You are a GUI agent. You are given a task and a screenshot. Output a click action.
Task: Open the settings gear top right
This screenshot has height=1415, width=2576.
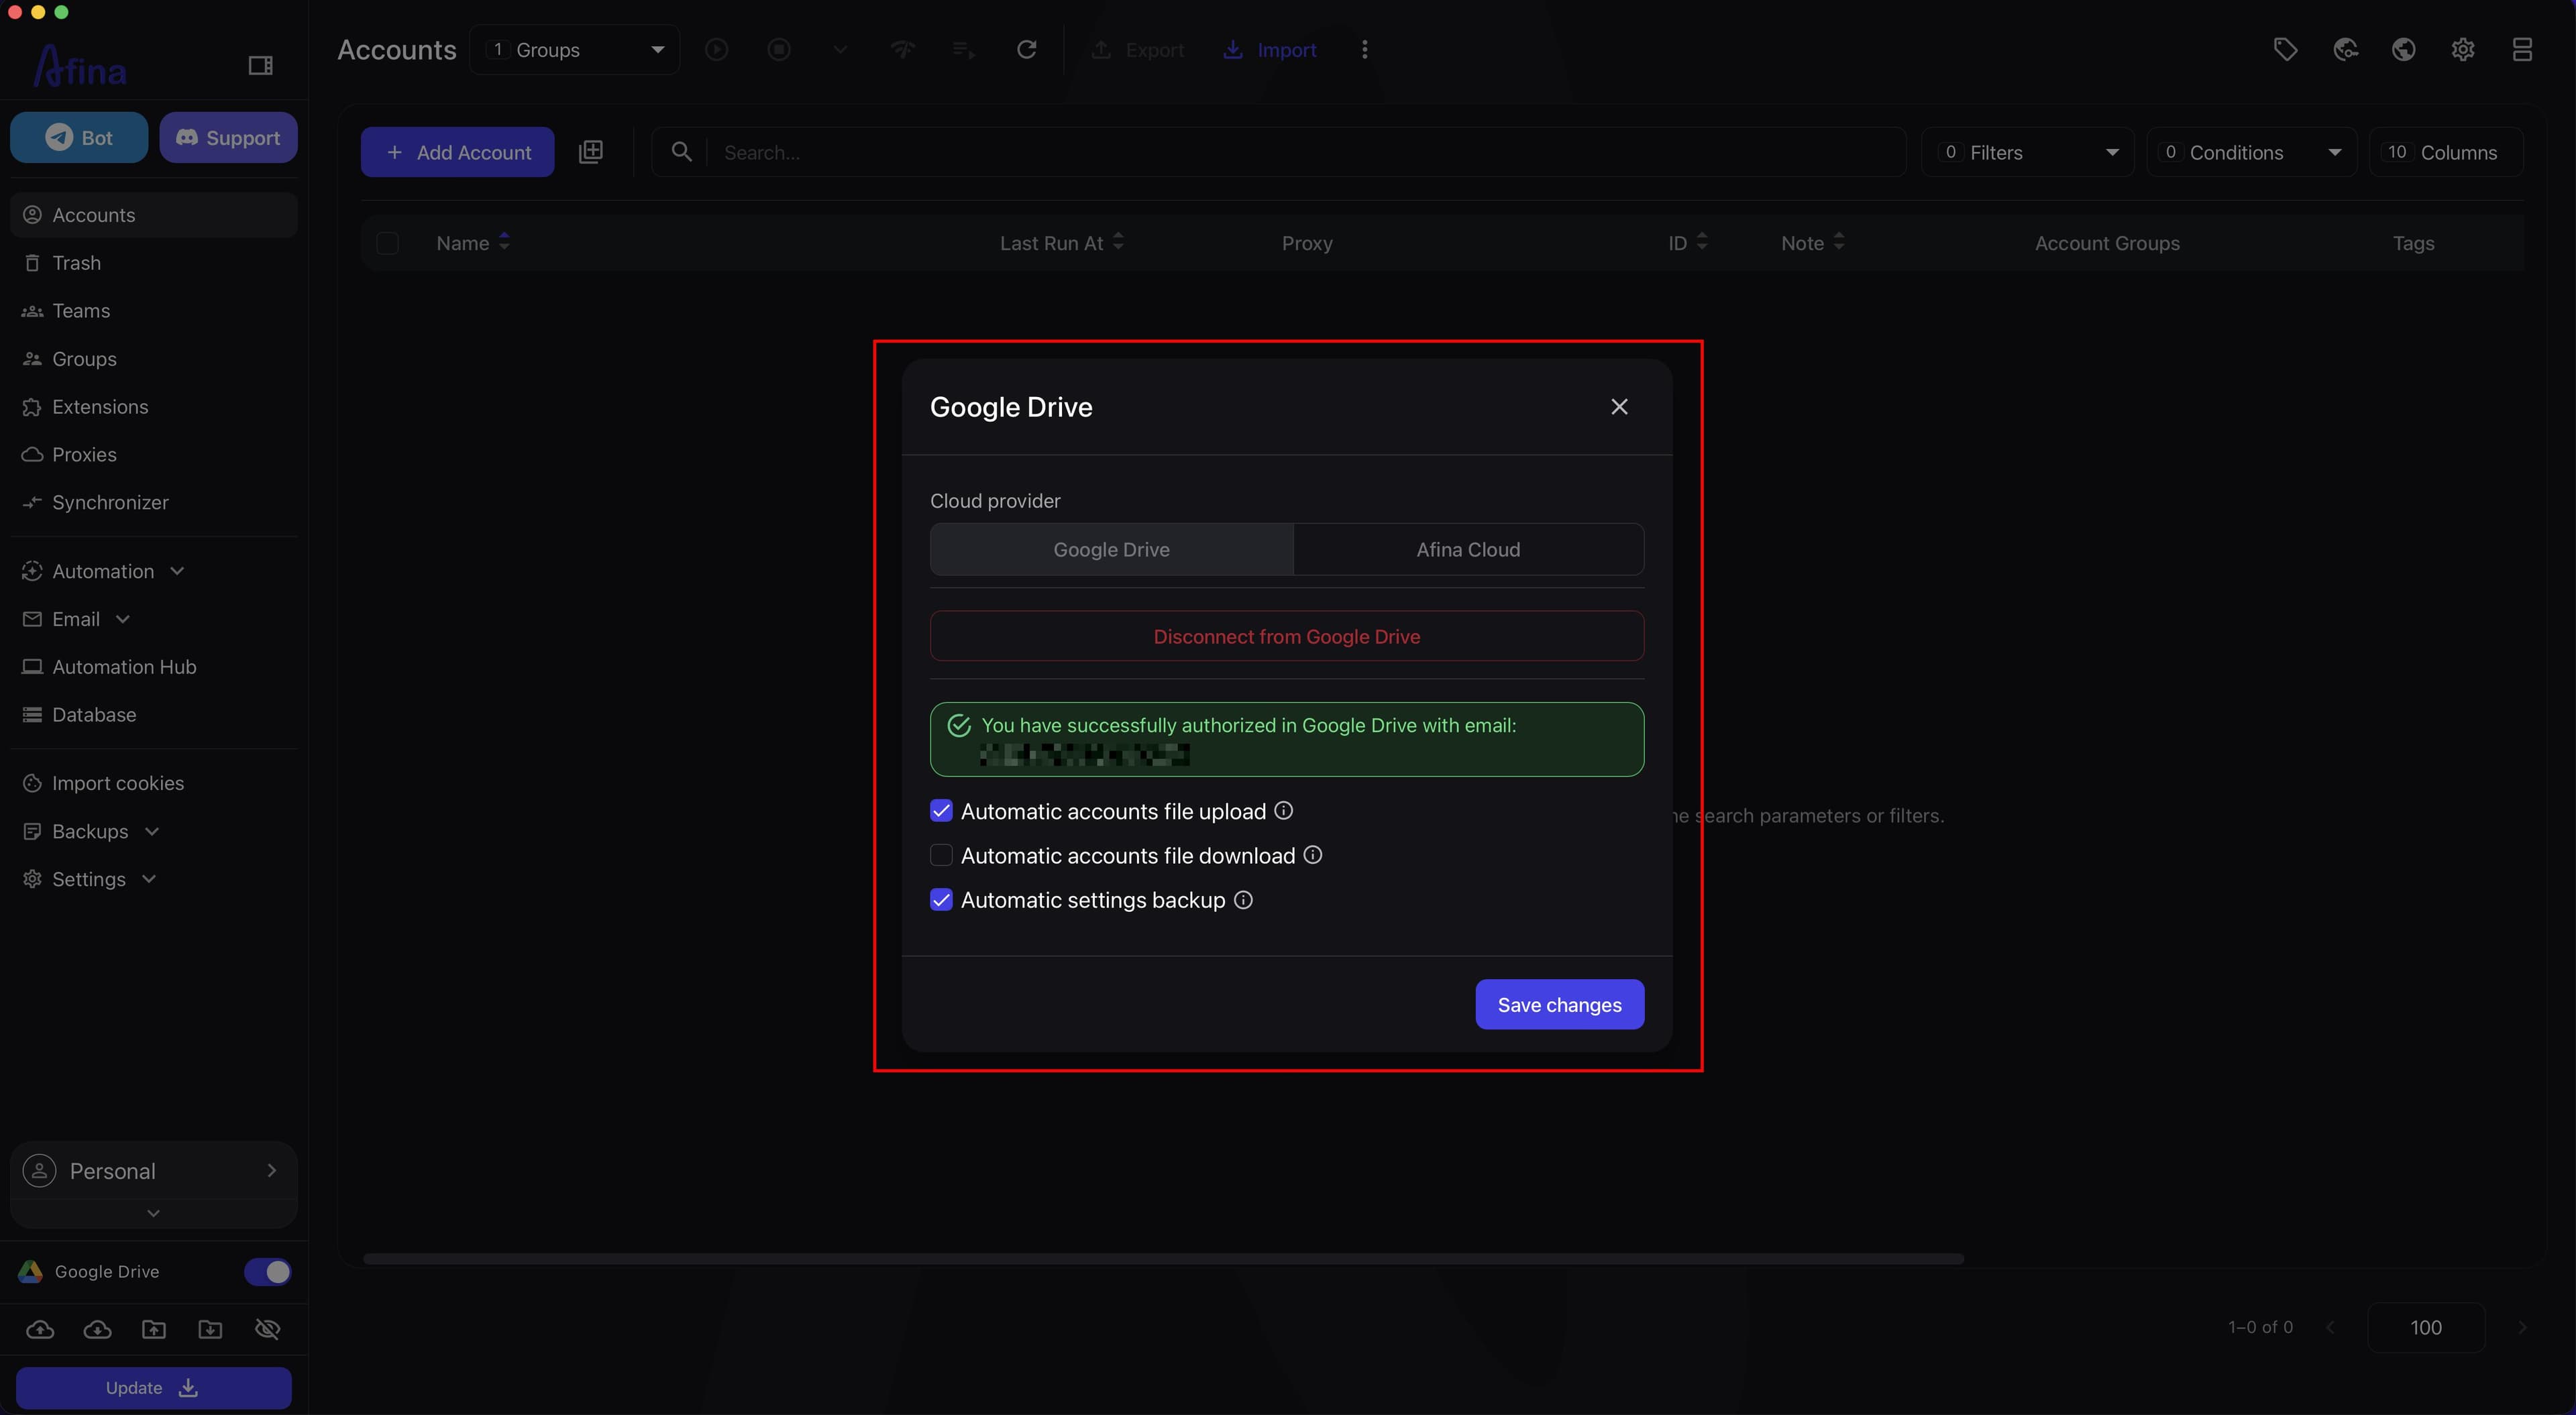coord(2463,49)
